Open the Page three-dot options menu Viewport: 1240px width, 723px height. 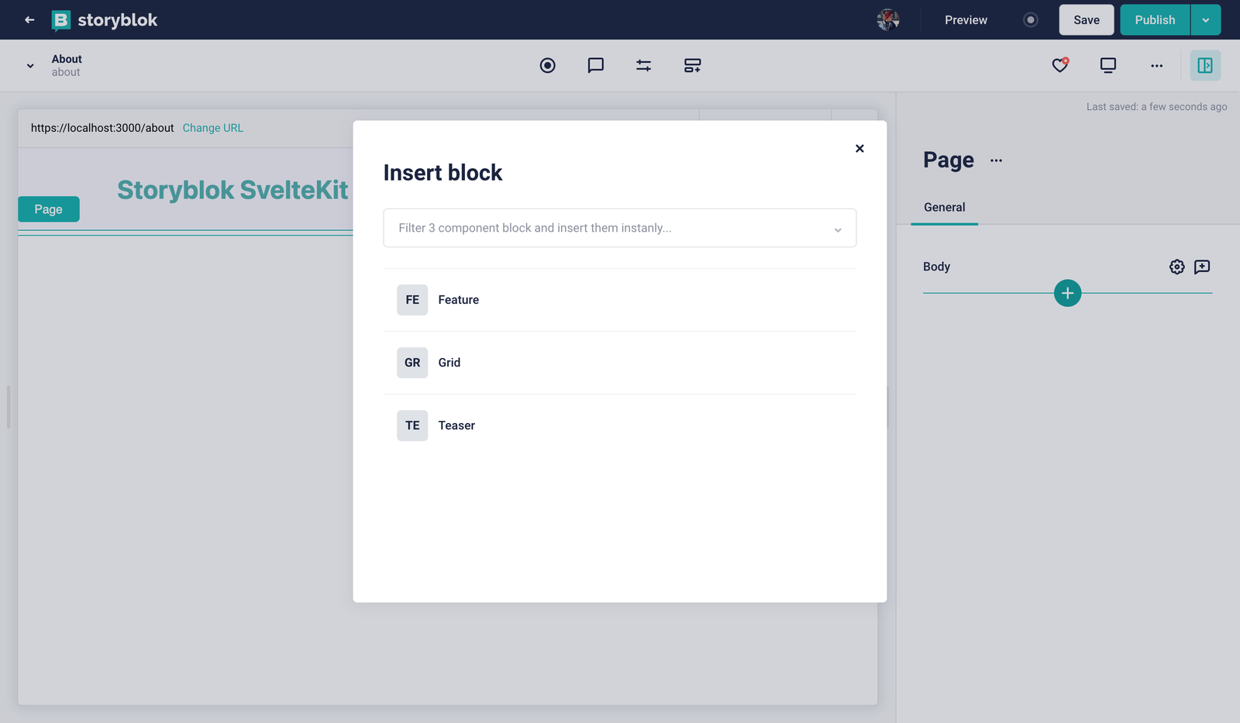click(x=997, y=160)
